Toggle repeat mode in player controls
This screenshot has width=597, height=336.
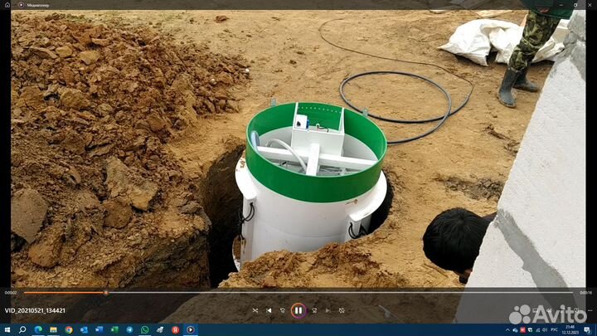[x=342, y=310]
